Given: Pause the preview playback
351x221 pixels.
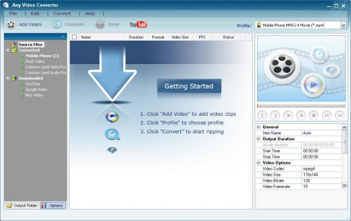Looking at the screenshot, I should (x=301, y=115).
